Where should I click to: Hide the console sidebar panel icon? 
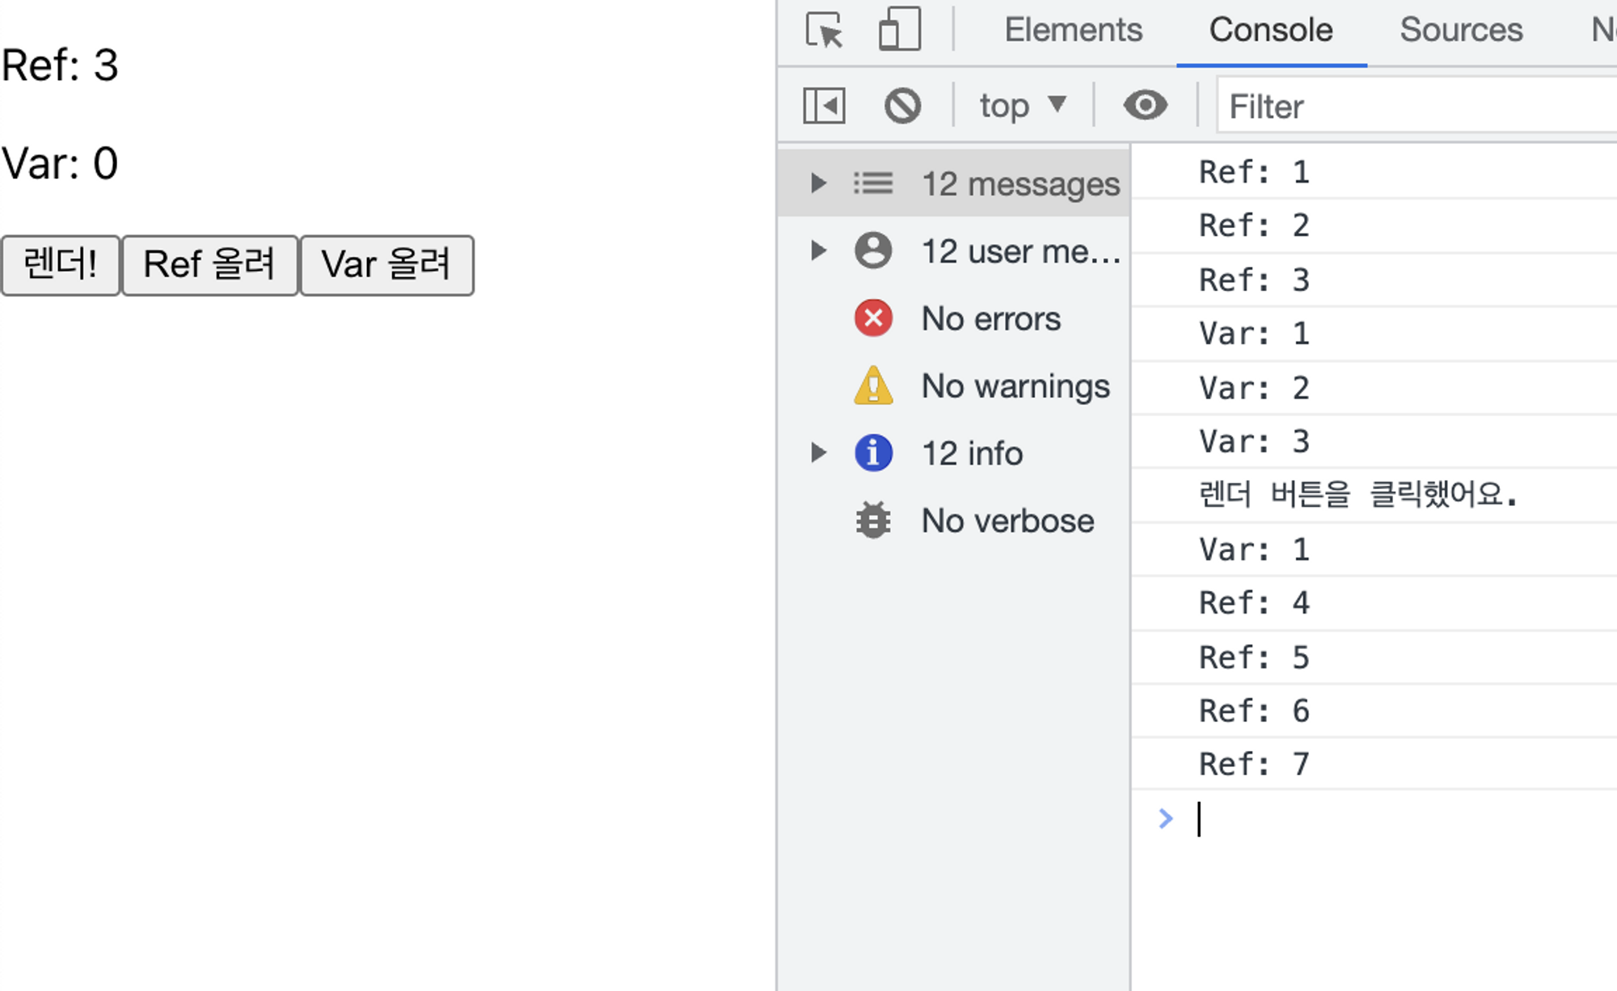point(824,106)
